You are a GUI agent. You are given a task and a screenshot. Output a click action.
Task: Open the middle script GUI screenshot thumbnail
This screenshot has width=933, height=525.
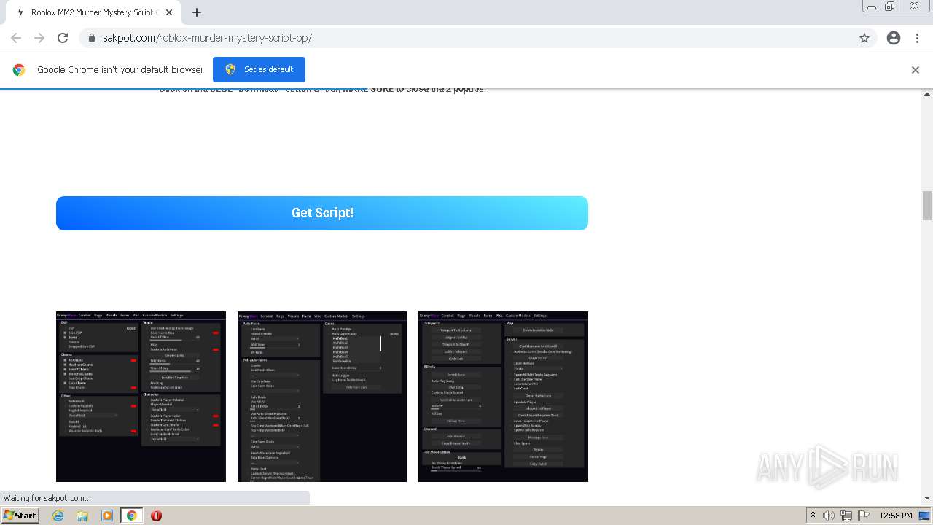pos(322,397)
